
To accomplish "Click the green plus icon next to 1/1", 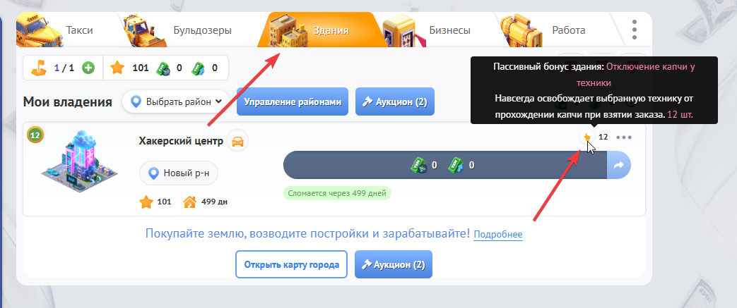I will [x=88, y=68].
